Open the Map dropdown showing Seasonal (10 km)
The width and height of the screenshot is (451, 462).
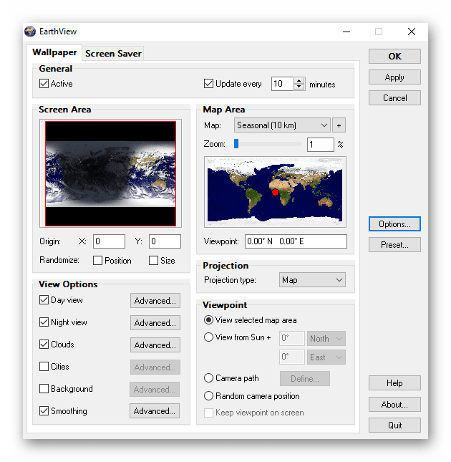(x=282, y=125)
